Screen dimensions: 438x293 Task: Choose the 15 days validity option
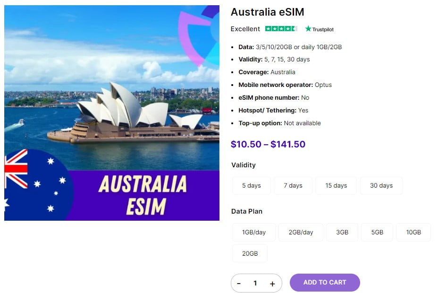click(x=336, y=185)
